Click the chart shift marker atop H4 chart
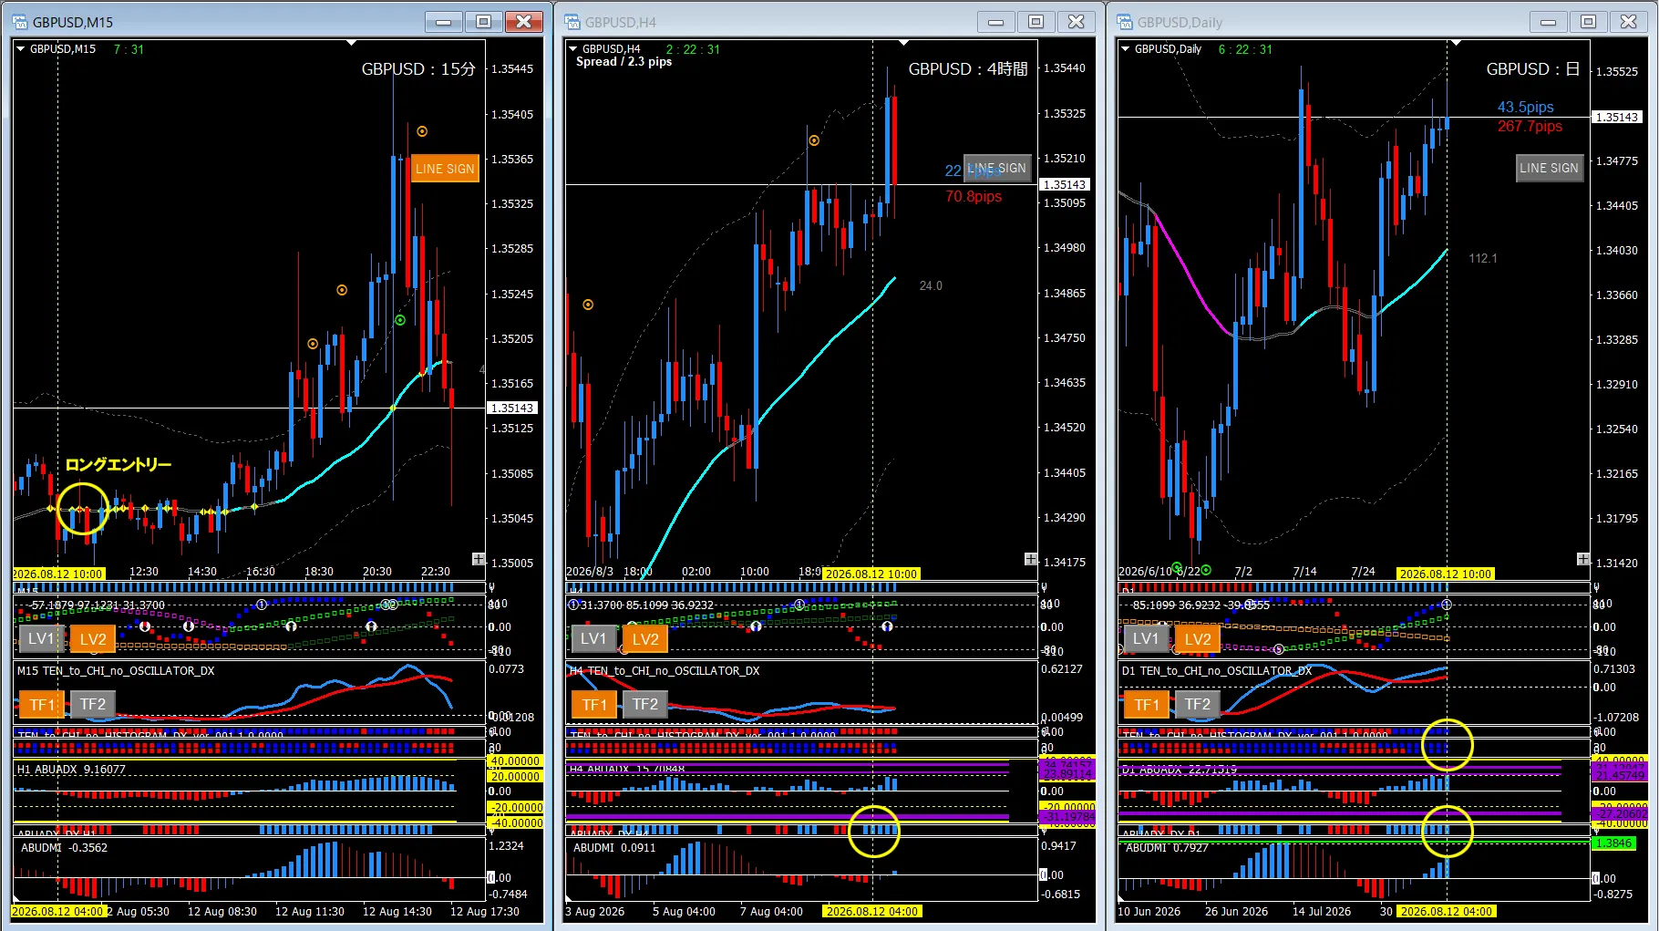This screenshot has height=931, width=1659. coord(904,43)
